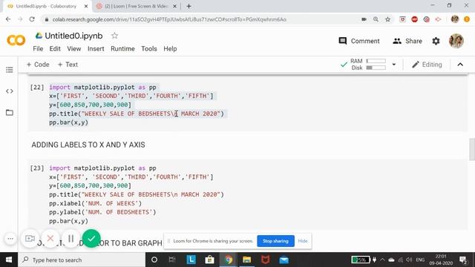Image resolution: width=475 pixels, height=267 pixels.
Task: Click the Disk usage bar
Action: coord(376,67)
